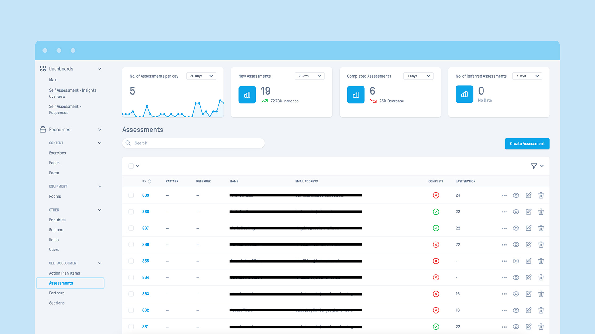This screenshot has width=595, height=334.
Task: Go to Self Assessment - Responses dashboard
Action: pyautogui.click(x=65, y=109)
